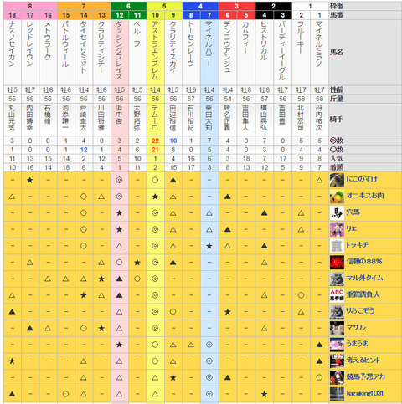Click horse name ダッシングブレイズ
The width and height of the screenshot is (402, 404).
click(x=119, y=51)
